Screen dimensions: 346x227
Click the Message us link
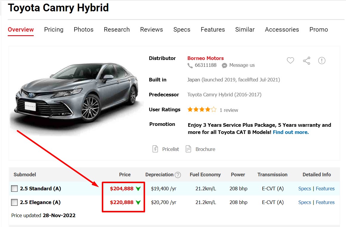(242, 65)
